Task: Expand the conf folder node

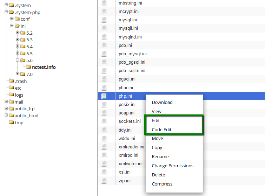Action: click(12, 18)
